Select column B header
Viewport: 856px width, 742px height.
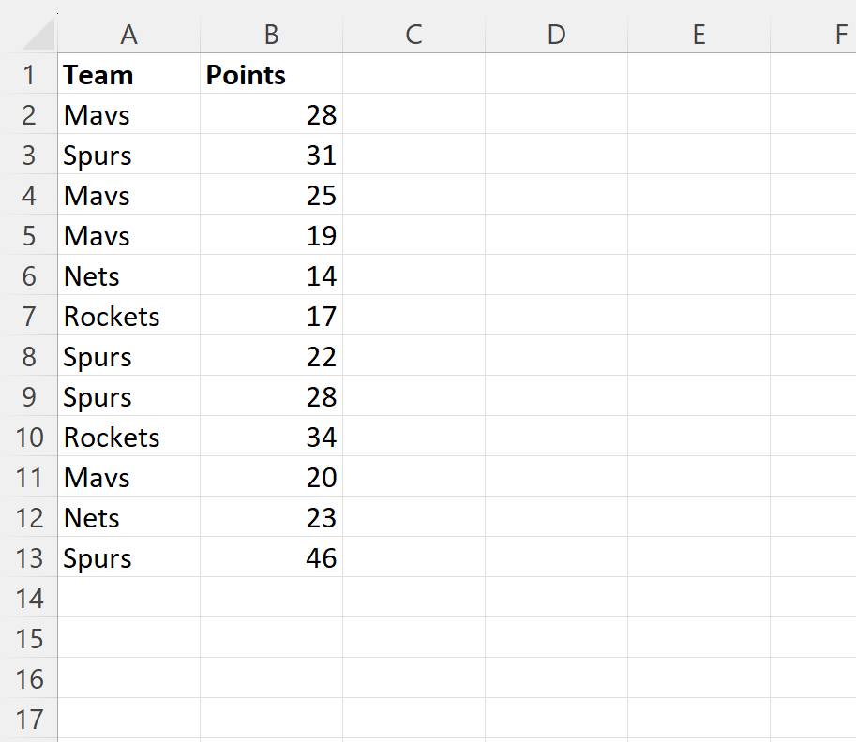pyautogui.click(x=271, y=35)
